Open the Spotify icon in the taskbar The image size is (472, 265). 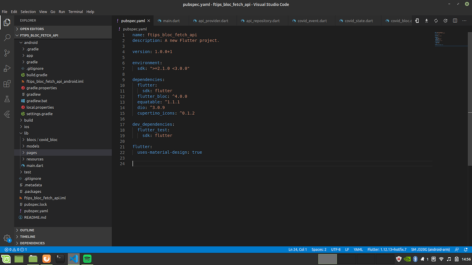87,259
